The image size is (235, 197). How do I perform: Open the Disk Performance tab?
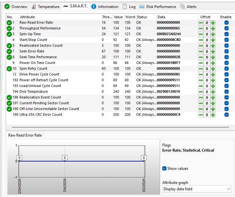(x=158, y=7)
